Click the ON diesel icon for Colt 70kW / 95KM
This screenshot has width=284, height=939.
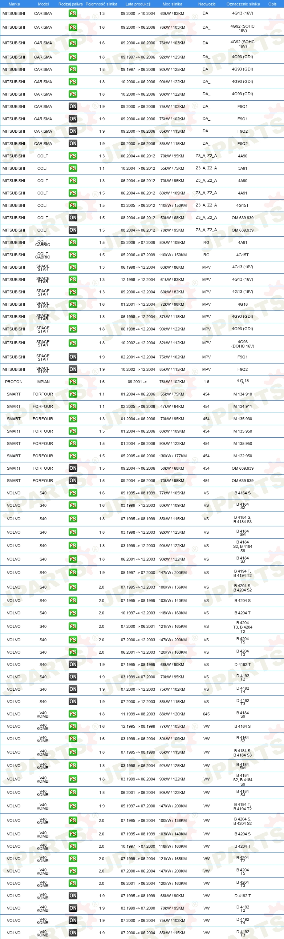[73, 230]
